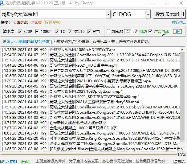The height and width of the screenshot is (164, 187).
Task: Minimize the search assistant window
Action: [153, 3]
